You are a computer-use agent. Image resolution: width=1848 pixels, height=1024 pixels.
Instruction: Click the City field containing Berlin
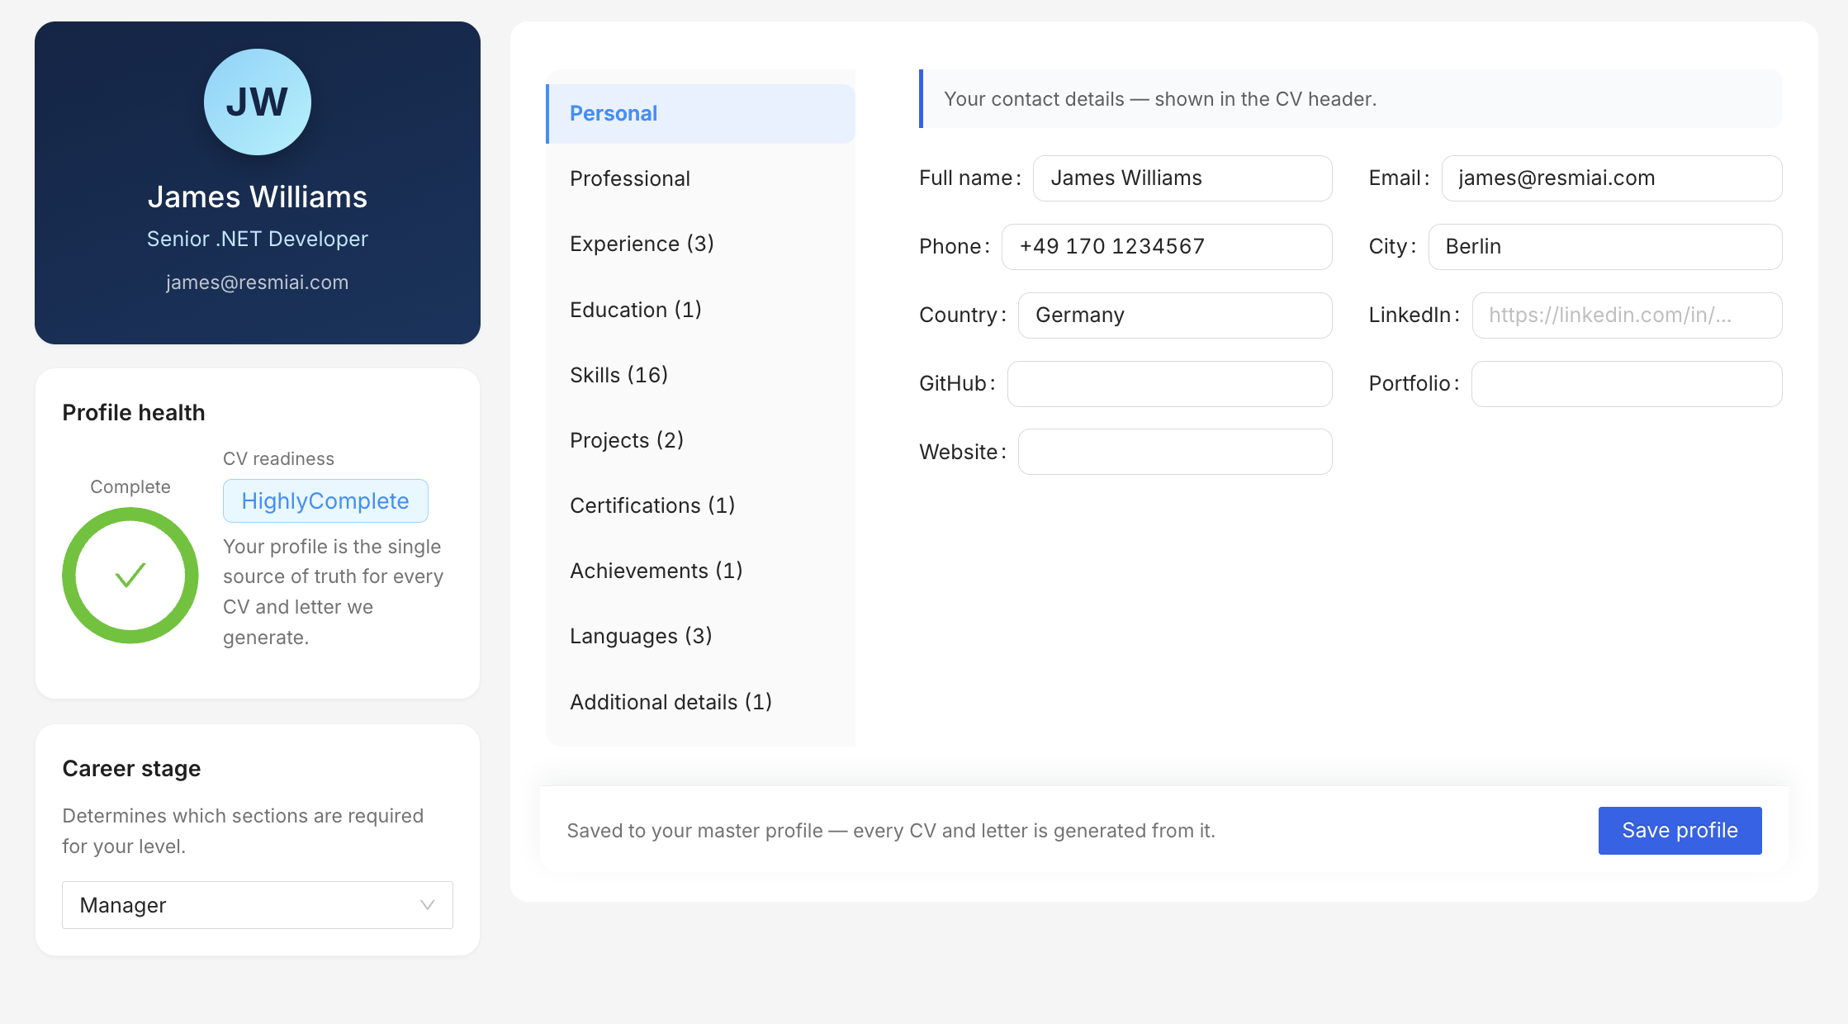coord(1605,247)
